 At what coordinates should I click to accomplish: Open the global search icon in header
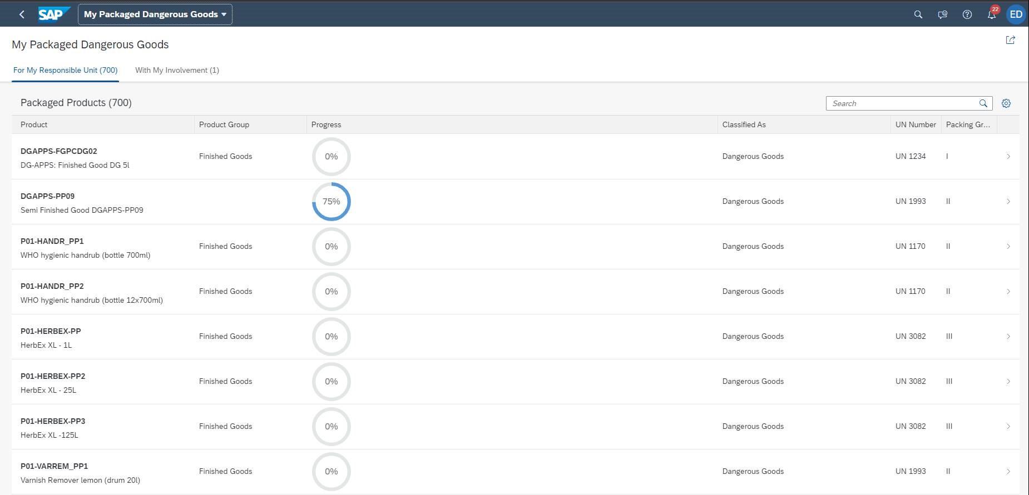(x=918, y=14)
